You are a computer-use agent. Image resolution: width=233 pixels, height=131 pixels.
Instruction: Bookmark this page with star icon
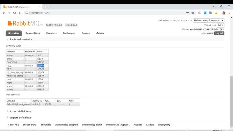click(193, 13)
